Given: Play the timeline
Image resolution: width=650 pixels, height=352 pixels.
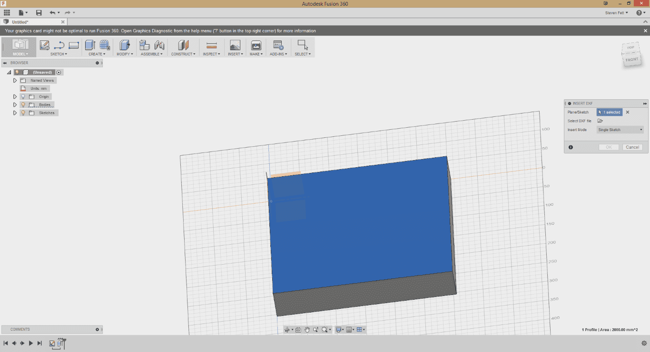Looking at the screenshot, I should click(x=31, y=343).
